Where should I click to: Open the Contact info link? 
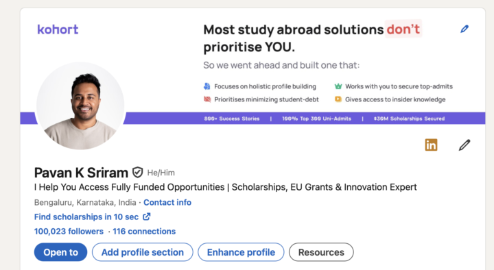coord(167,202)
